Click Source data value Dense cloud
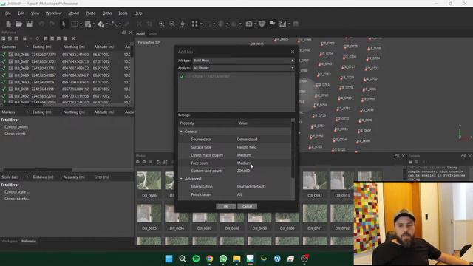 (247, 140)
